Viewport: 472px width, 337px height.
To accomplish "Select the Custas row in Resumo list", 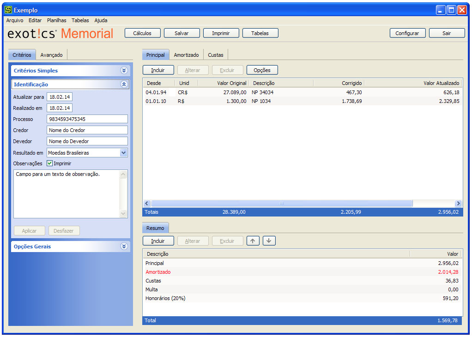I will click(x=302, y=281).
